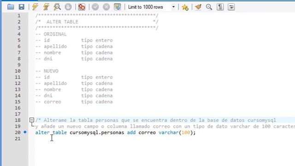Click line number 1 in gutter

click(x=19, y=16)
